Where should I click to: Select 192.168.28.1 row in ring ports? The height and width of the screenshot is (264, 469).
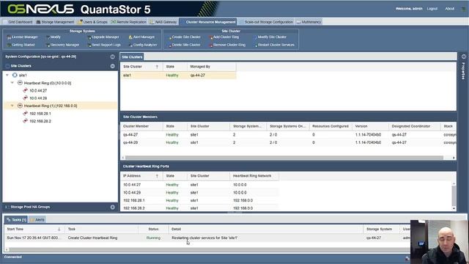click(x=200, y=200)
